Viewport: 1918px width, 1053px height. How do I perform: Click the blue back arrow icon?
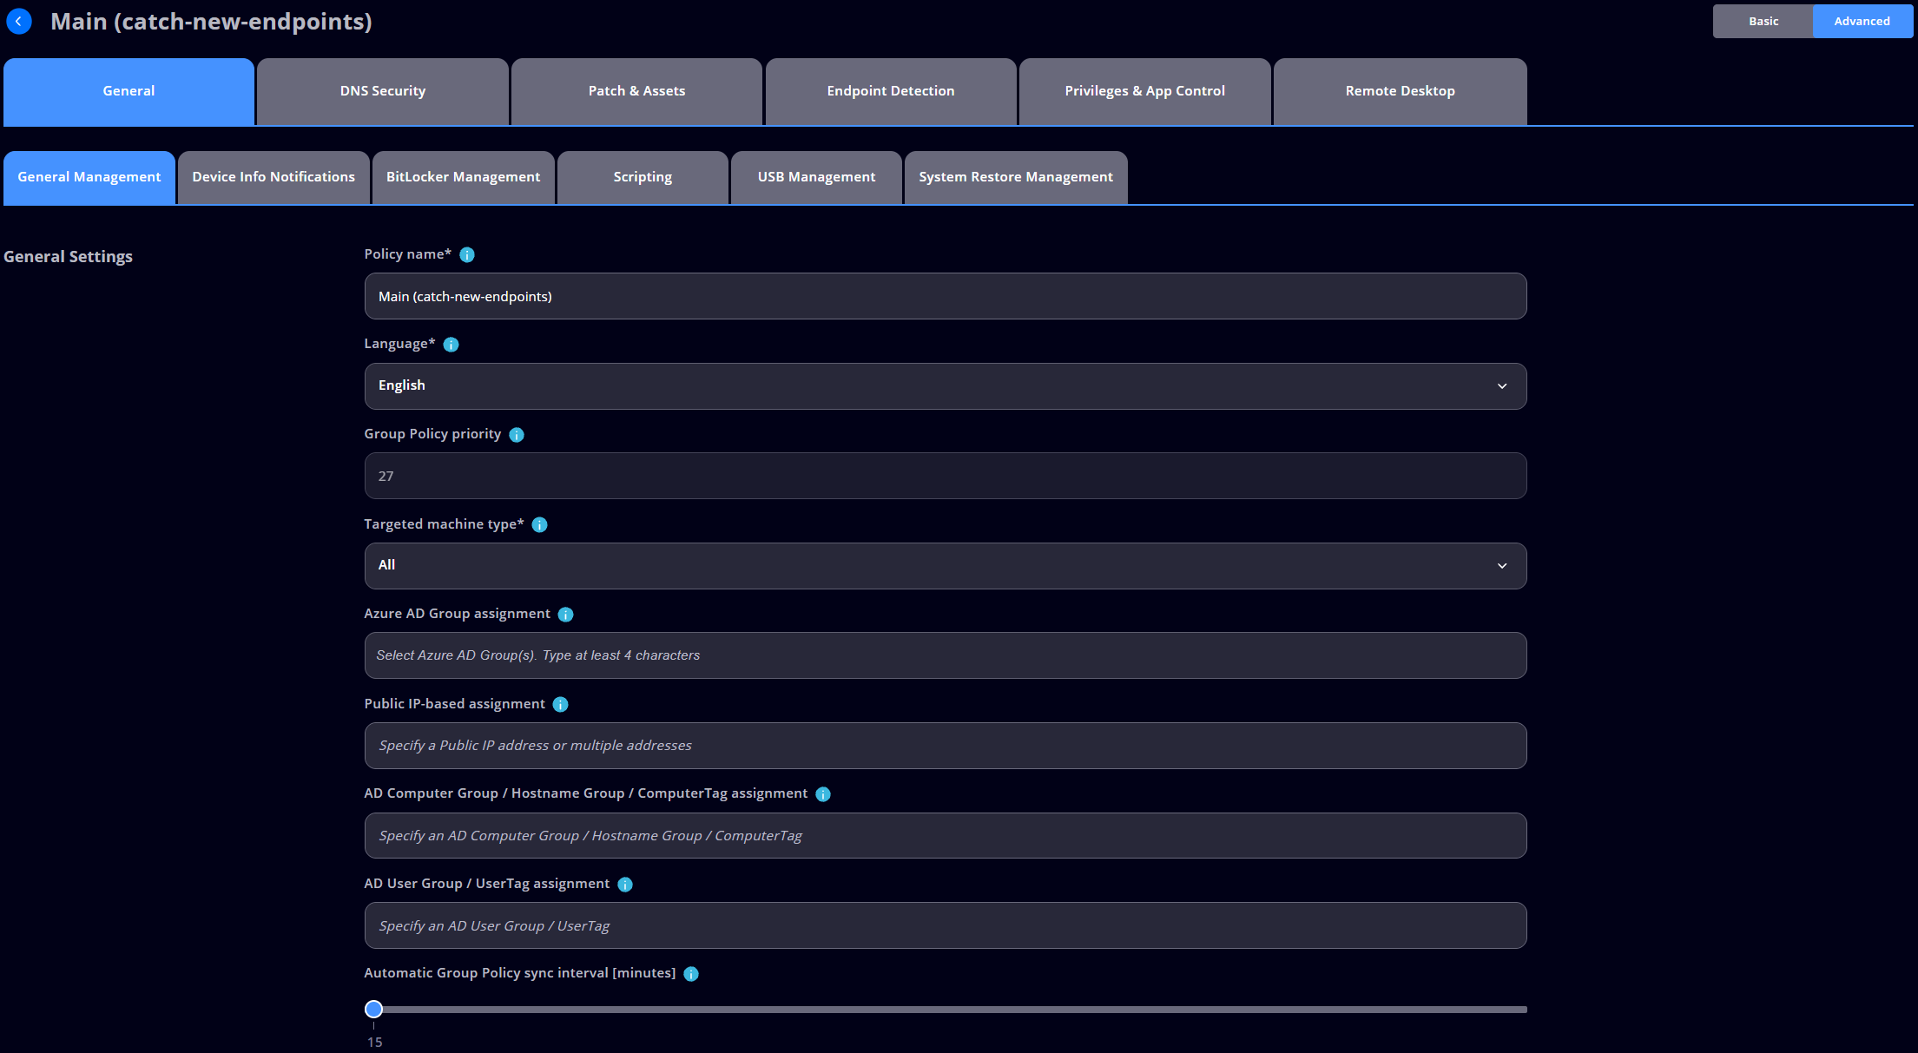coord(19,22)
